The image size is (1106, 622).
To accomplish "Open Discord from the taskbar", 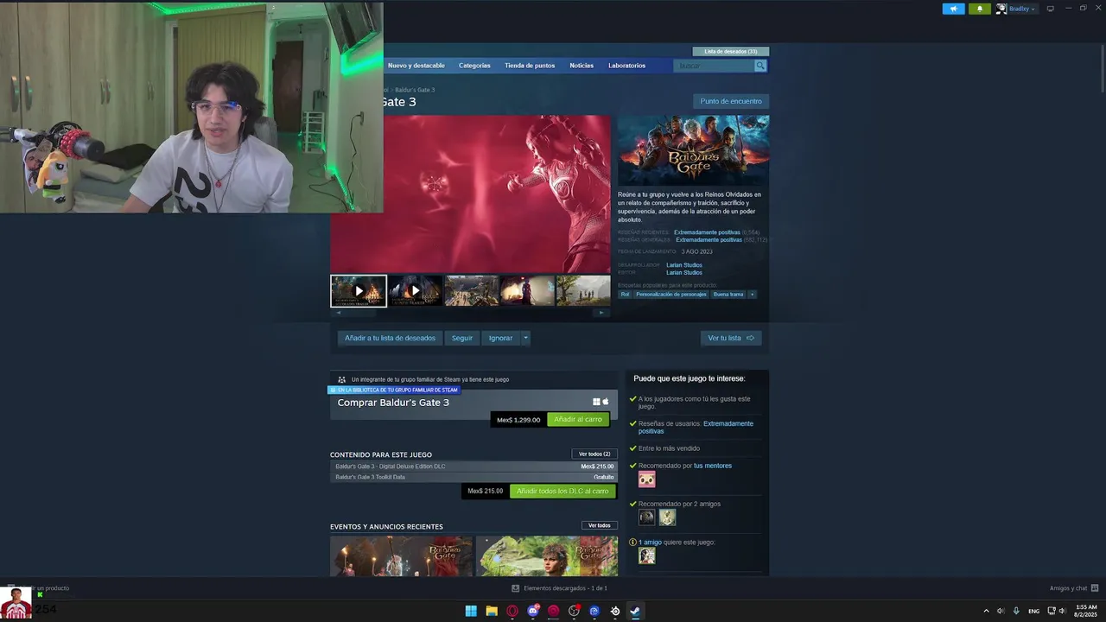I will [x=533, y=611].
